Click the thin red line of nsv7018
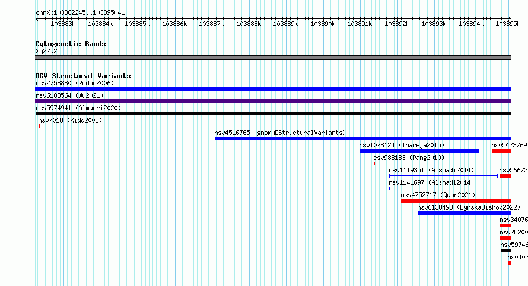The image size is (528, 286). (275, 126)
